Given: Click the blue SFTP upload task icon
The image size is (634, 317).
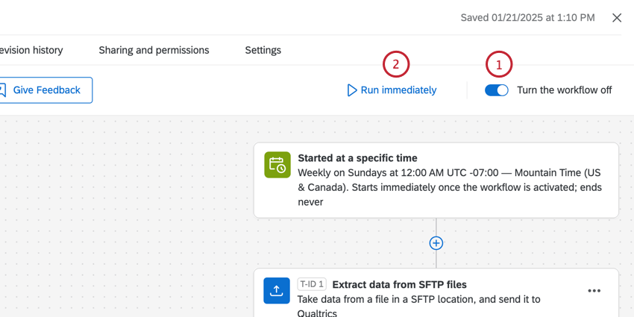Looking at the screenshot, I should [277, 290].
